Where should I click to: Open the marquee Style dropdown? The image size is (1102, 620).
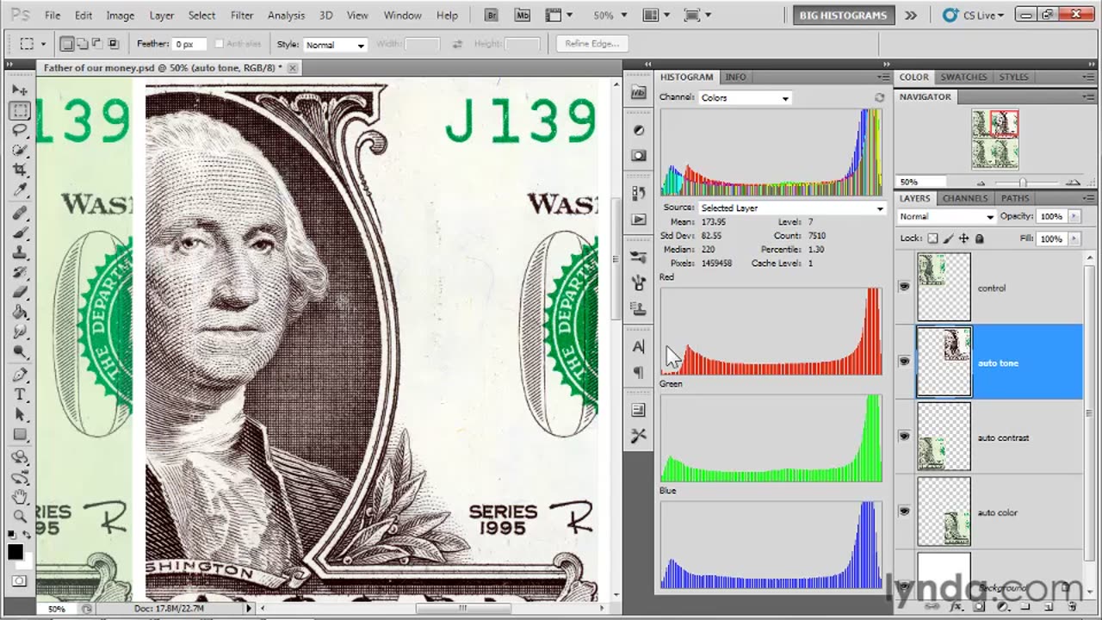click(x=335, y=45)
